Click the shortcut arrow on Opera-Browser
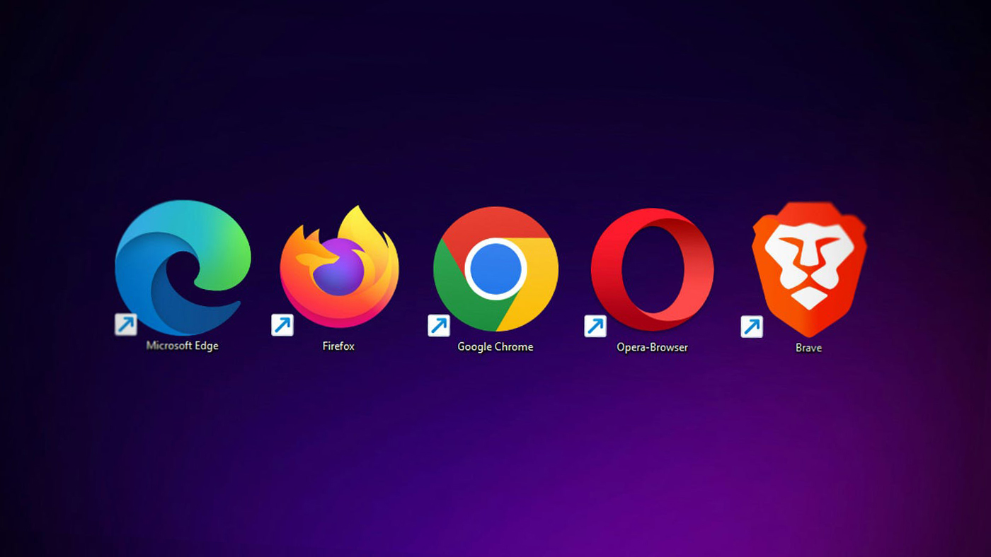This screenshot has height=557, width=991. point(595,327)
